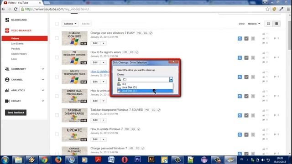Tick checkbox for Taskbar disappeared video
The height and width of the screenshot is (164, 292).
[x=57, y=115]
